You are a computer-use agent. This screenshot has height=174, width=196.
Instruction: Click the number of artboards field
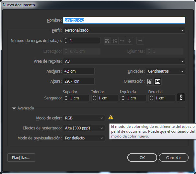click(x=85, y=41)
